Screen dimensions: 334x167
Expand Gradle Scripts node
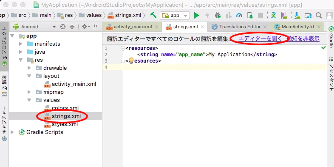pos(12,132)
